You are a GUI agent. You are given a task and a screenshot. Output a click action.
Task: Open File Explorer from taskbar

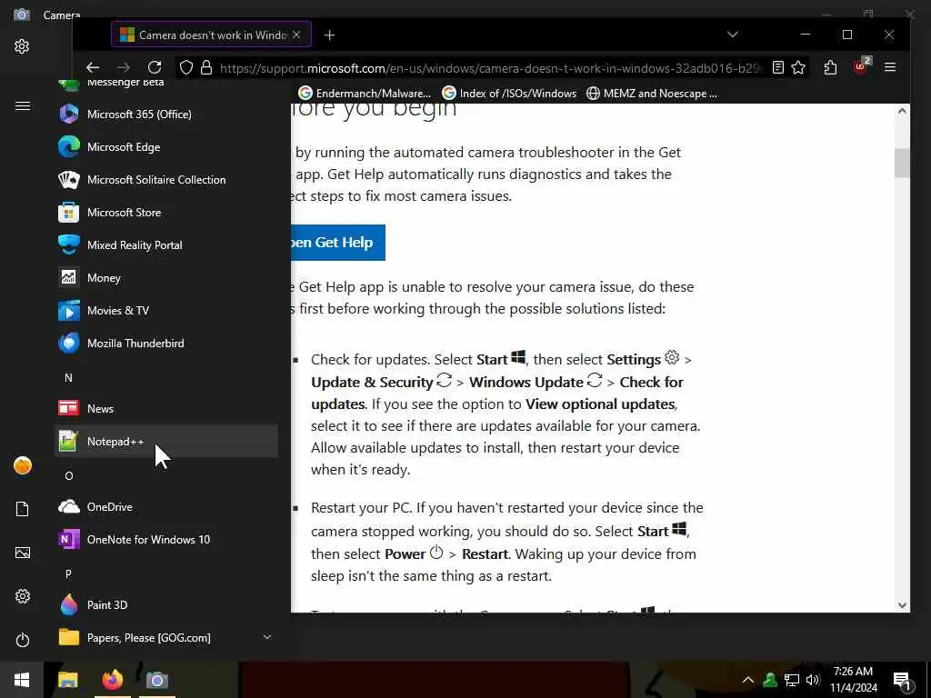pyautogui.click(x=67, y=680)
